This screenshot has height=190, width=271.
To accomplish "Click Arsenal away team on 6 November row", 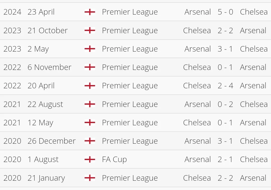I will [x=253, y=67].
